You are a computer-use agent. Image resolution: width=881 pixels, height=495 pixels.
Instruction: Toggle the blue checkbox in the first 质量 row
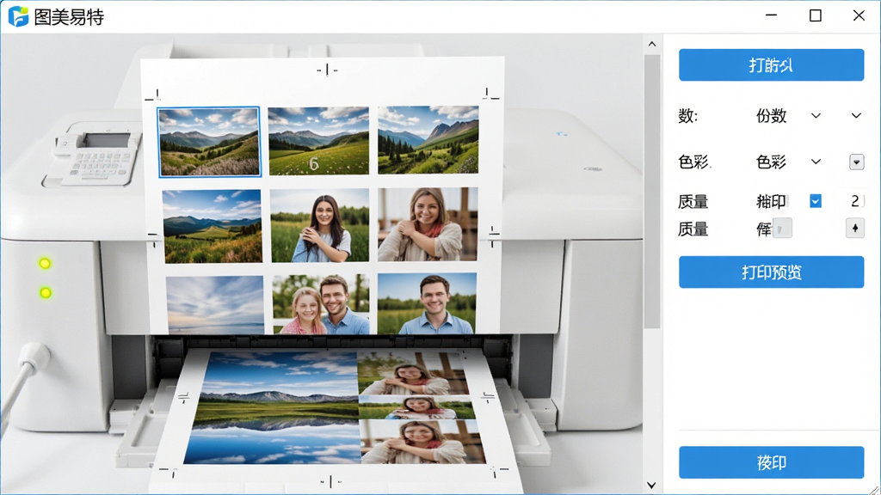pos(816,201)
